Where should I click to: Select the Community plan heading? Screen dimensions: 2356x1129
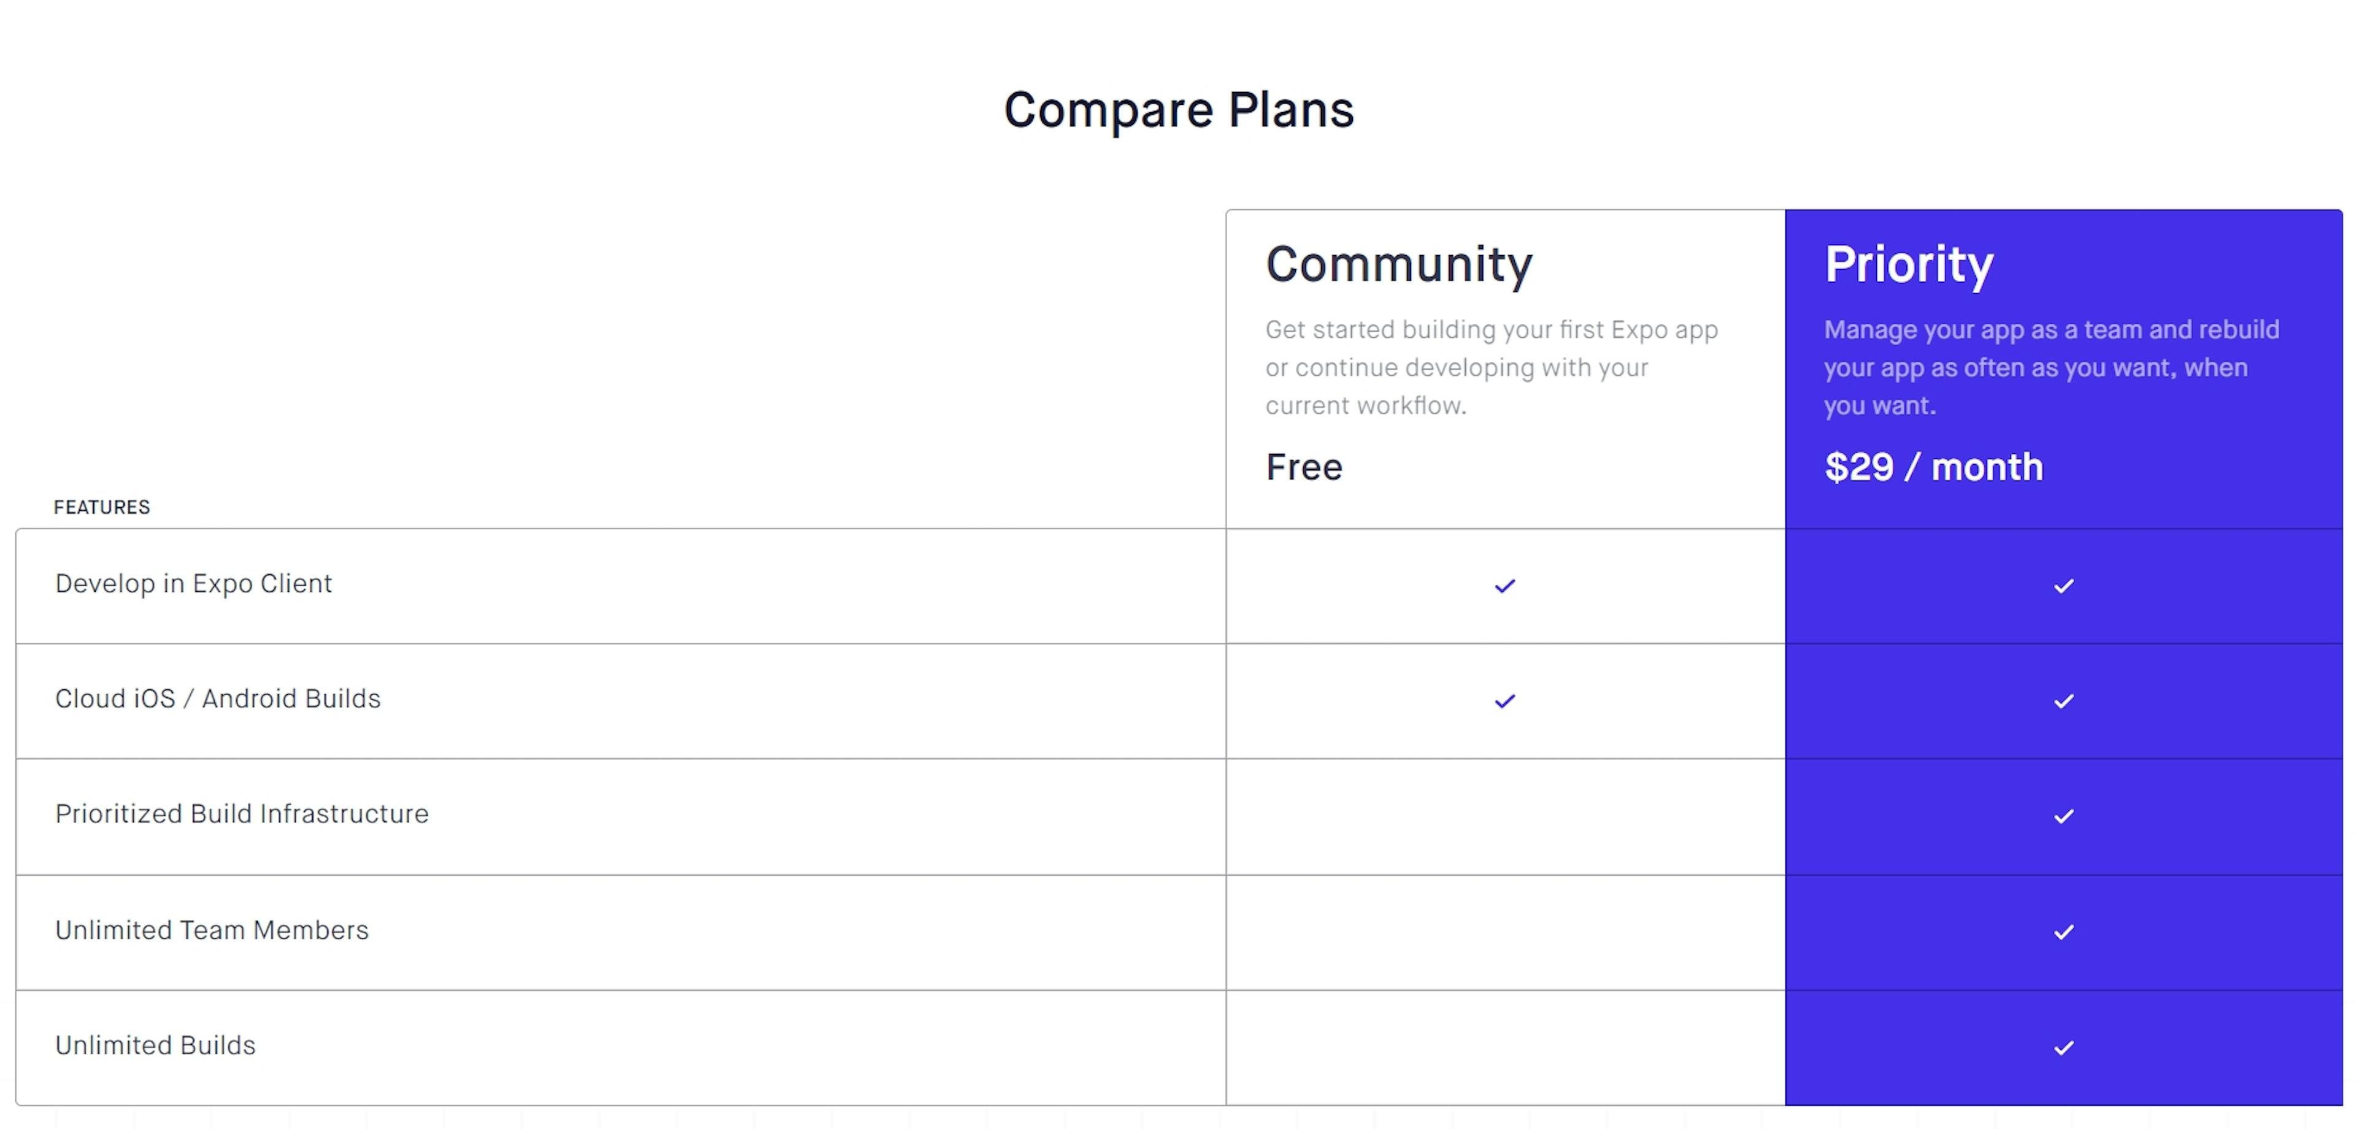click(x=1398, y=265)
